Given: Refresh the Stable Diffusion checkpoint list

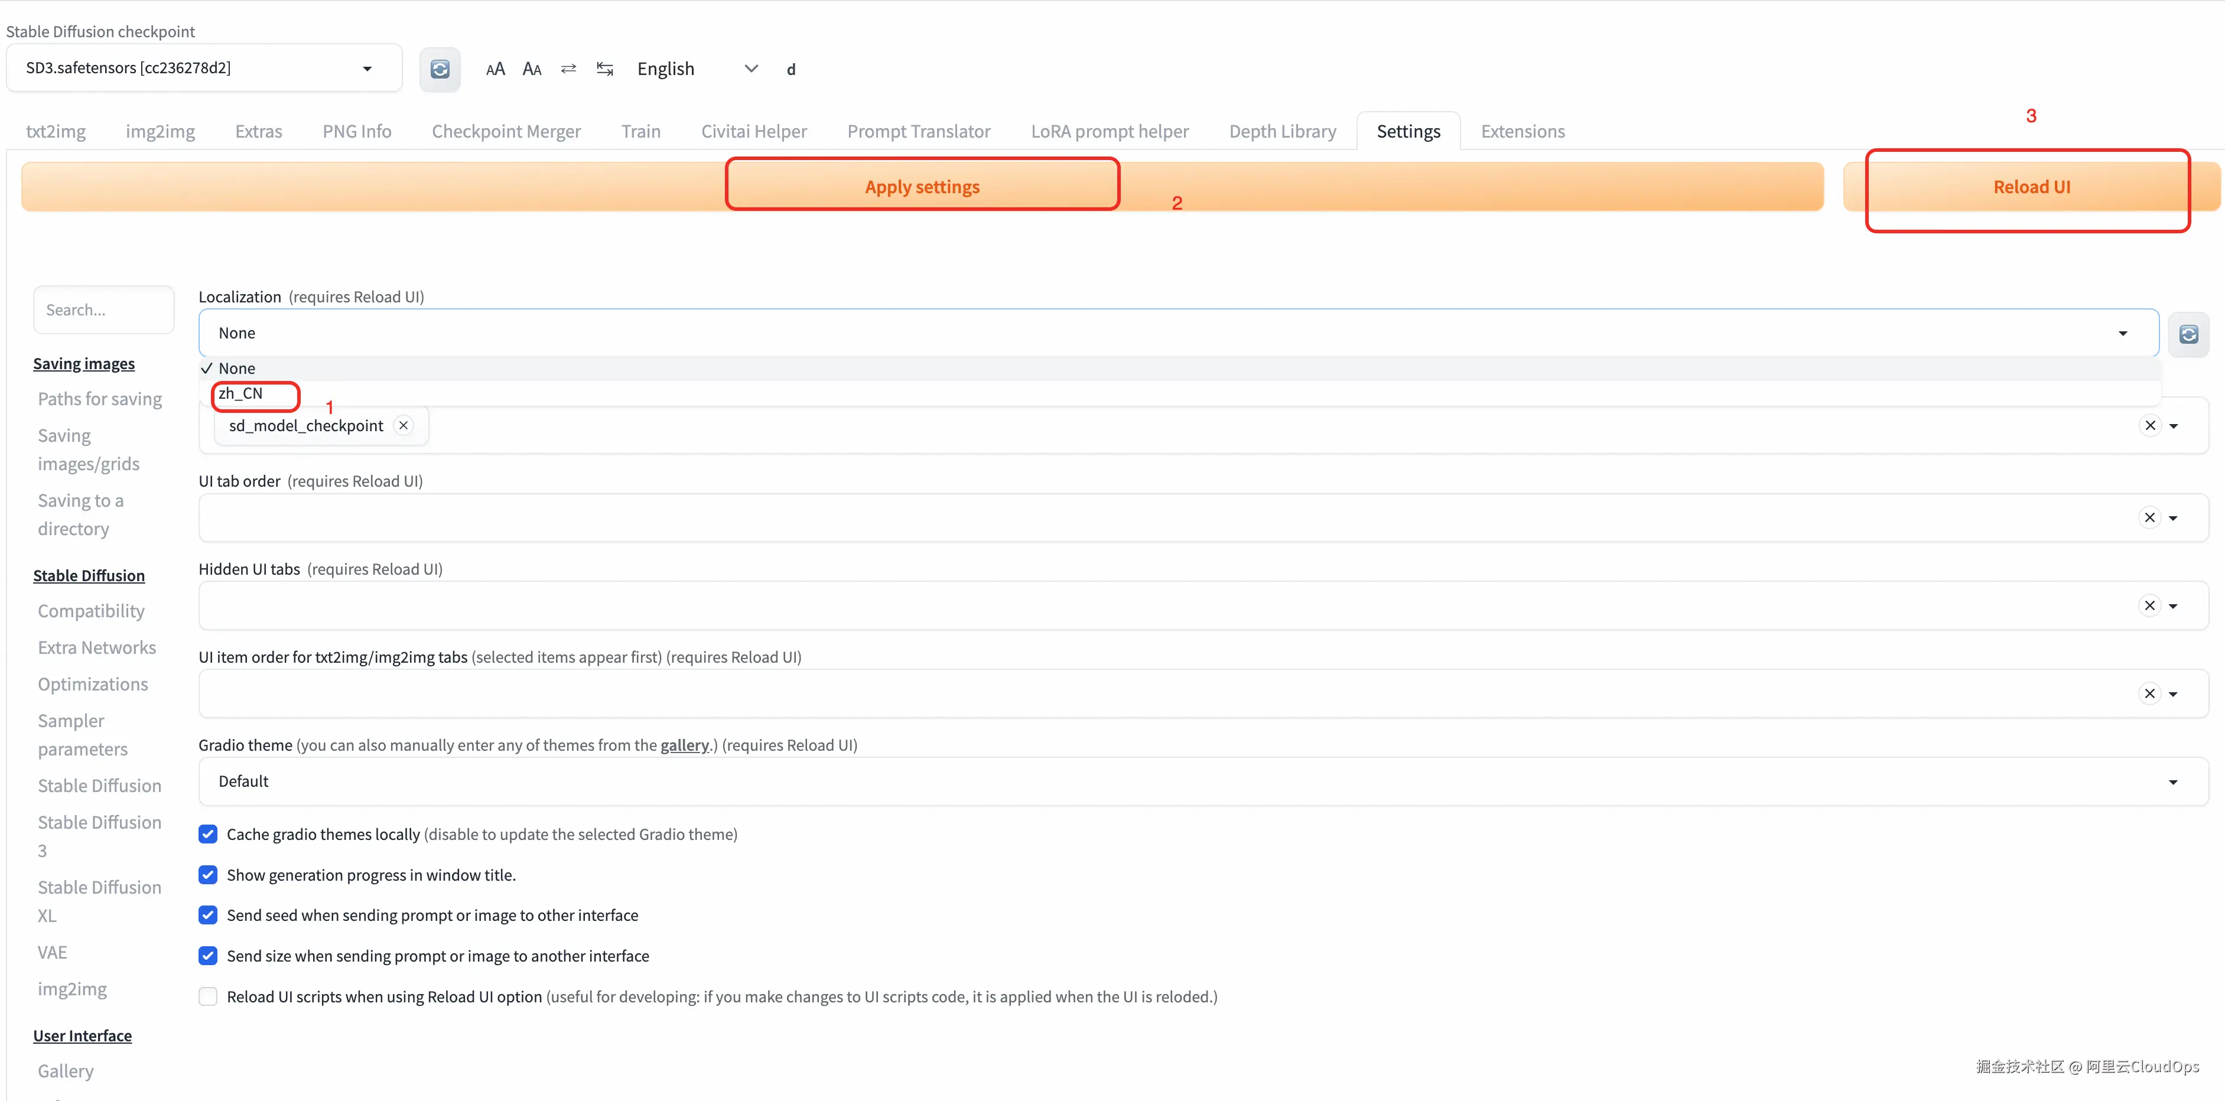Looking at the screenshot, I should click(440, 69).
